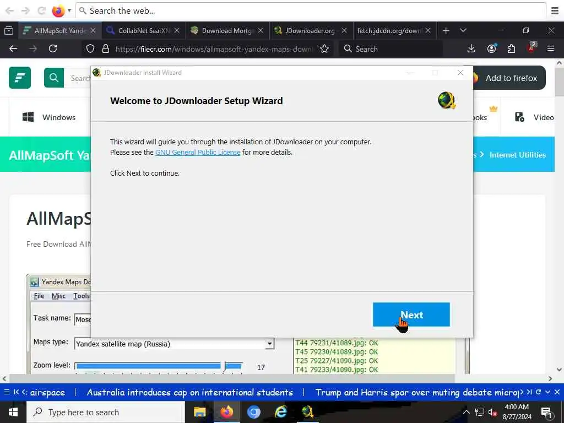Open the Australia international students headline
564x423 pixels.
point(190,392)
